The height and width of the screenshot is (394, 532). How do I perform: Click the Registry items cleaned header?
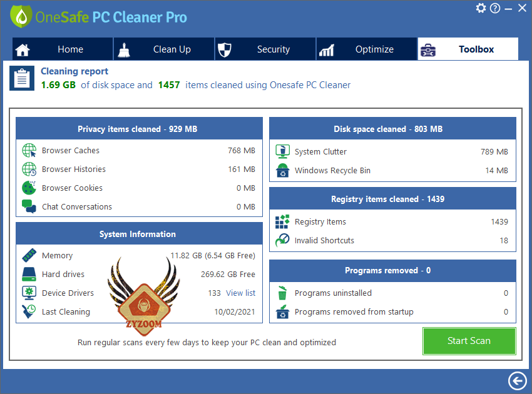tap(392, 199)
